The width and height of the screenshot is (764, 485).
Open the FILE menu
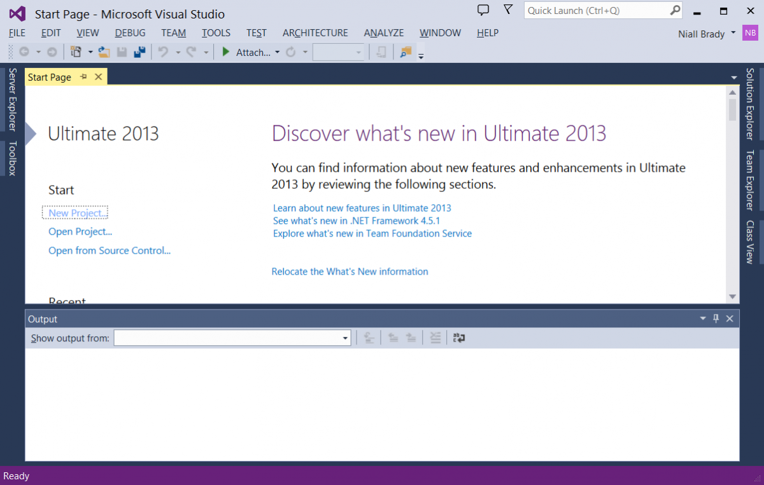pos(17,32)
